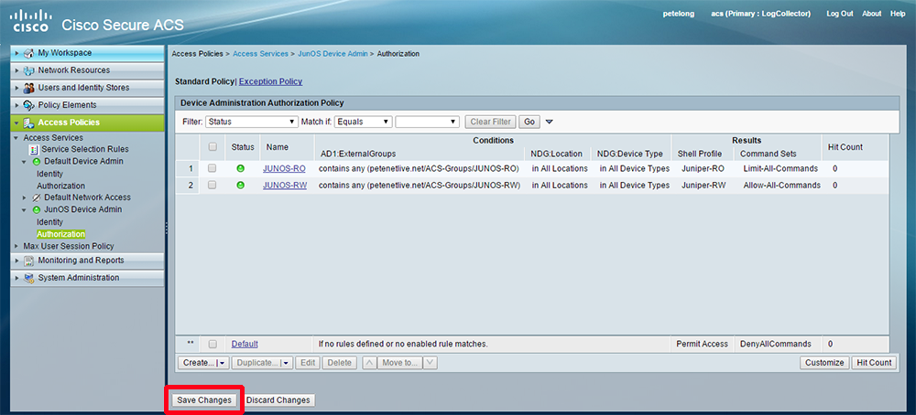
Task: Click the green status icon of Default Device Admin
Action: click(x=37, y=162)
